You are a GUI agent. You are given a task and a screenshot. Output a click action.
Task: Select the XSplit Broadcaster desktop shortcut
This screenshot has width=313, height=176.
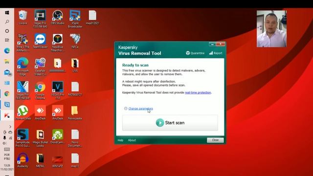point(75,19)
